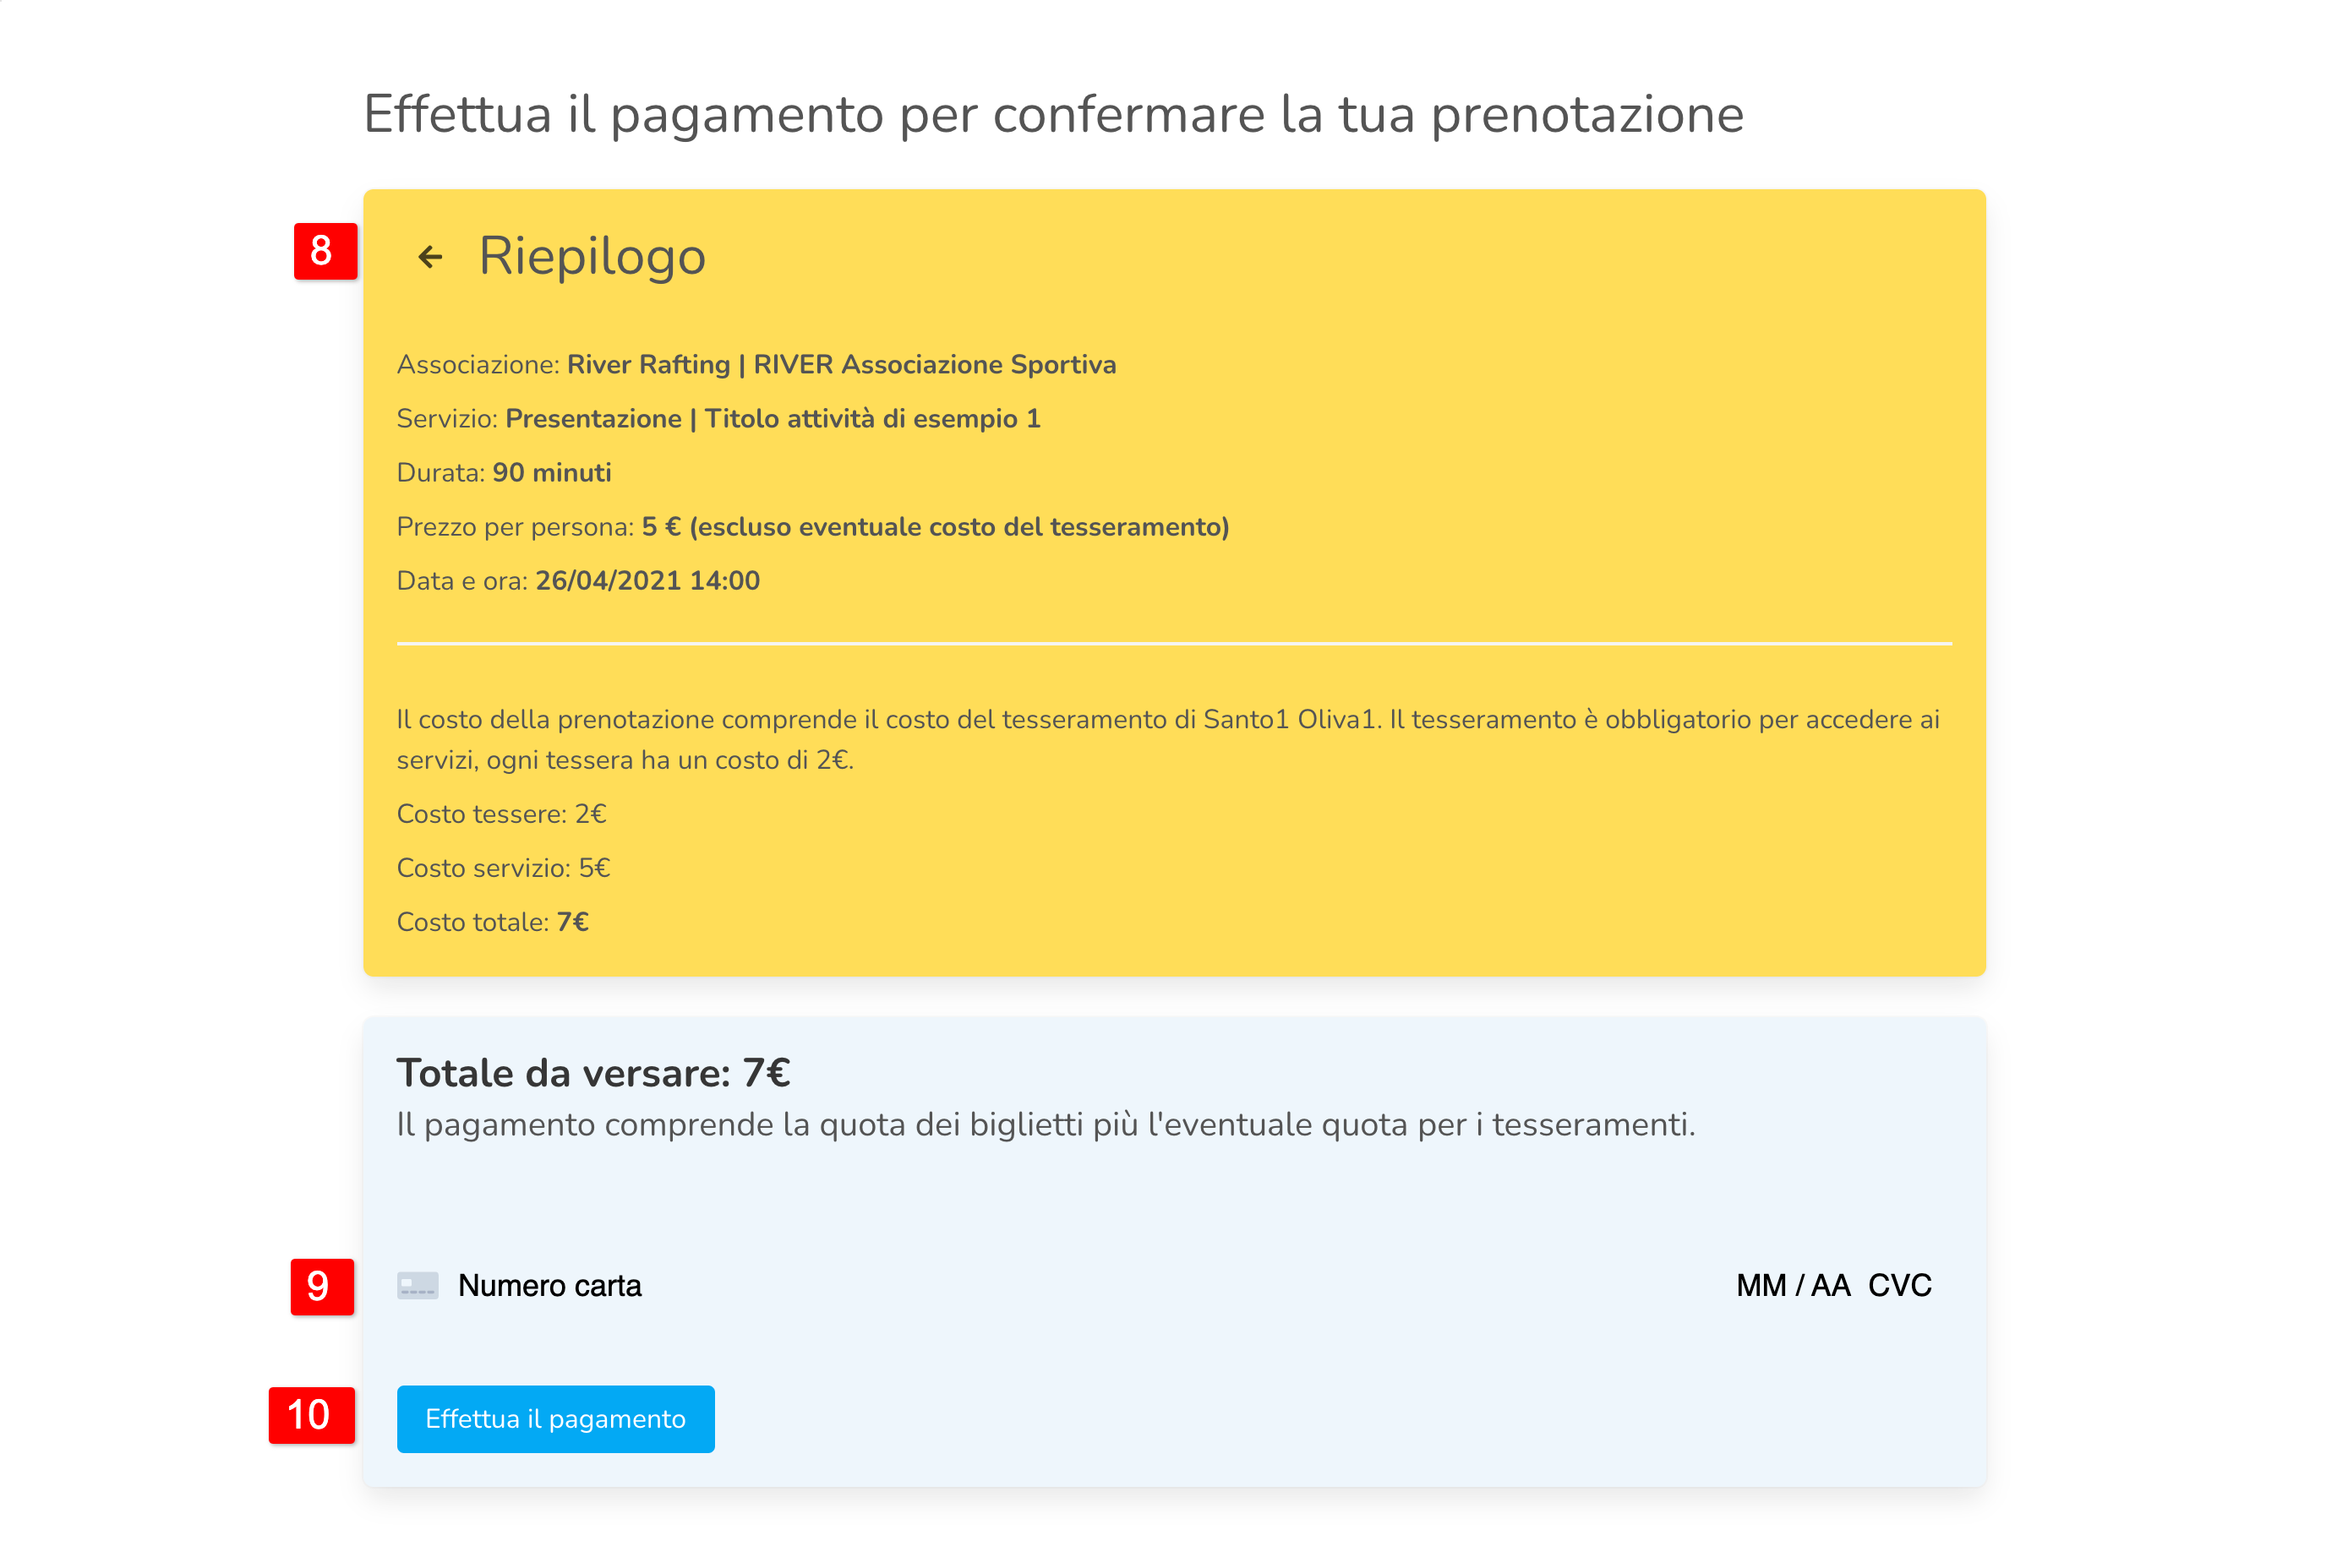Click the Prezzo per persona line
Screen dimensions: 2348x1568
point(812,527)
